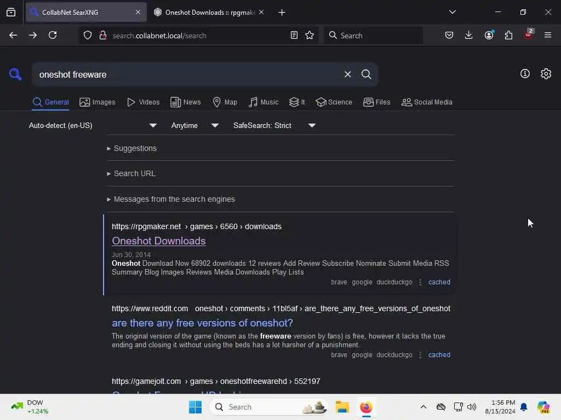Submit search with the magnifier button
The height and width of the screenshot is (420, 561).
tap(366, 74)
